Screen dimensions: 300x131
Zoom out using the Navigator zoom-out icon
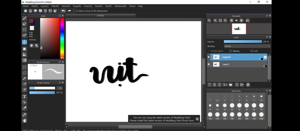click(x=225, y=20)
